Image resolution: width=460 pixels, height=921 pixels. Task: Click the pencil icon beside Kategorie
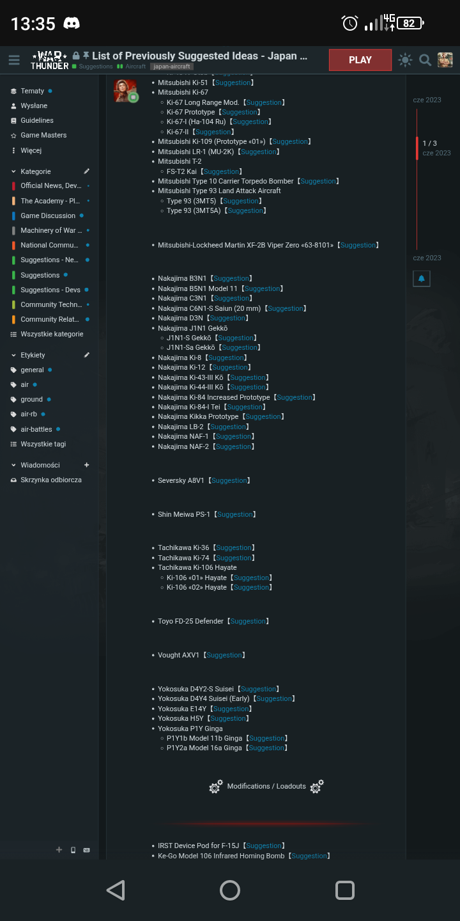[87, 171]
